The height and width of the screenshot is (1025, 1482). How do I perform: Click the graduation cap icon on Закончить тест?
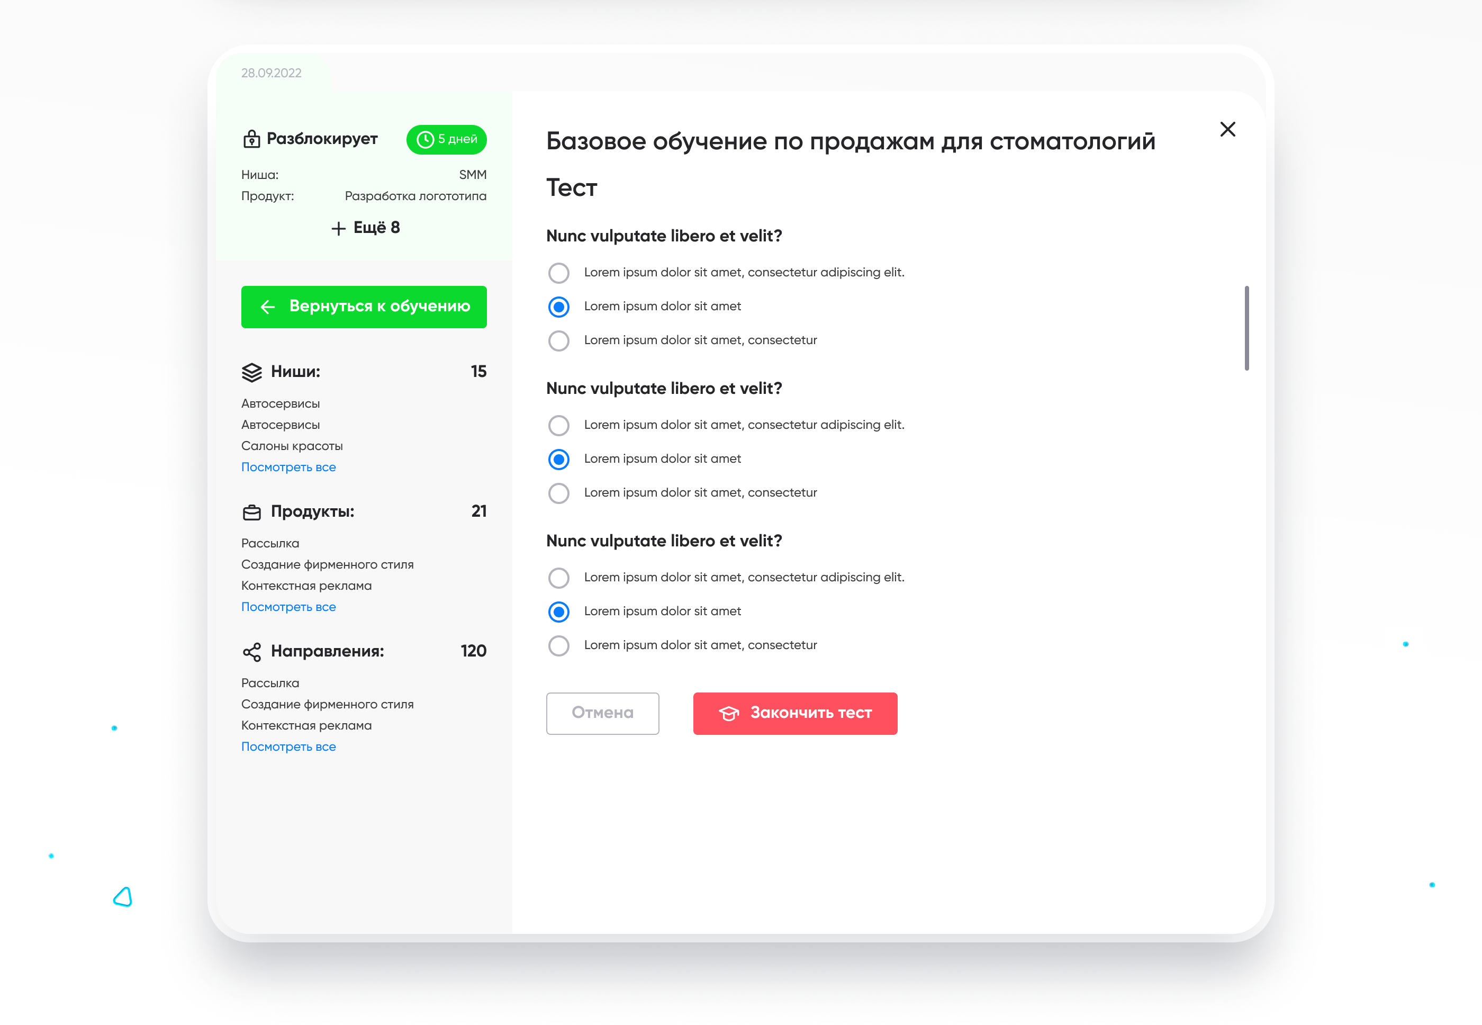(x=729, y=714)
